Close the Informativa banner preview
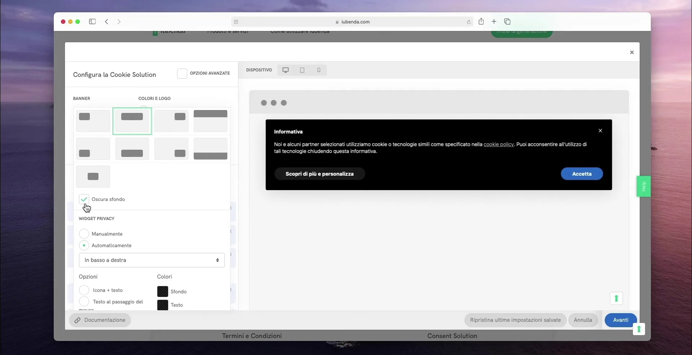Screen dimensions: 692x355 point(600,131)
